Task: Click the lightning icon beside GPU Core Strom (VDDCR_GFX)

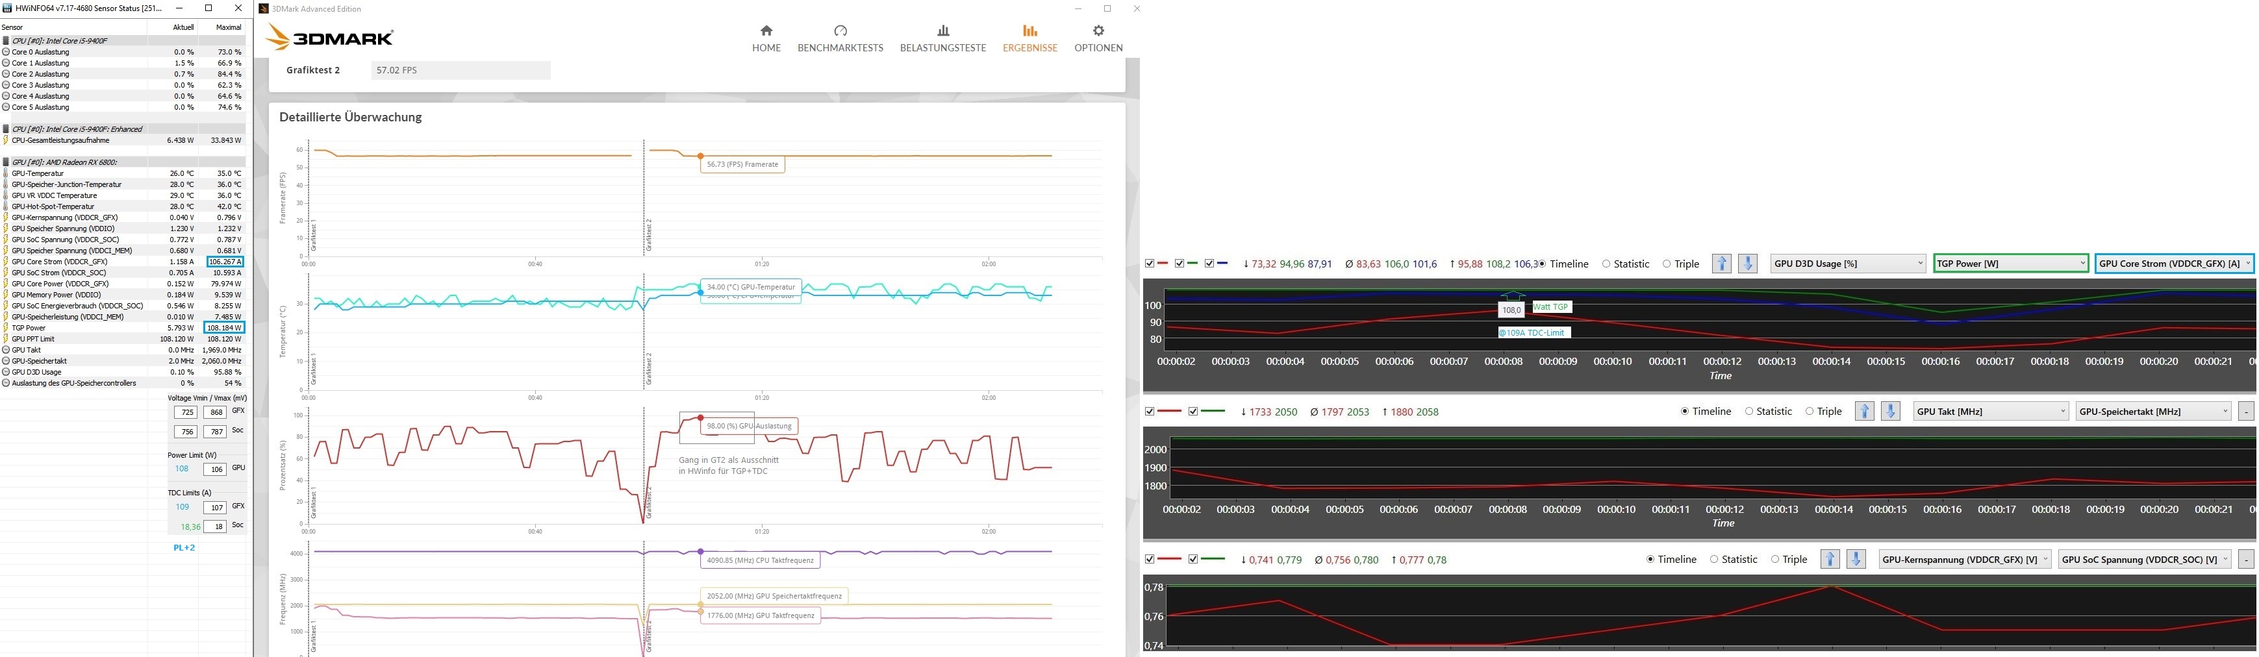Action: tap(6, 261)
